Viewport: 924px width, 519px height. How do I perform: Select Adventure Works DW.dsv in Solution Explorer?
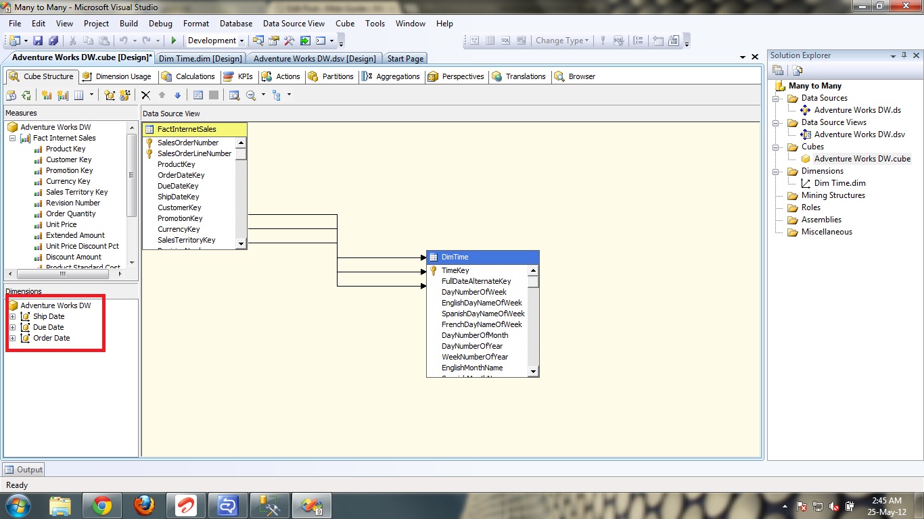(859, 134)
